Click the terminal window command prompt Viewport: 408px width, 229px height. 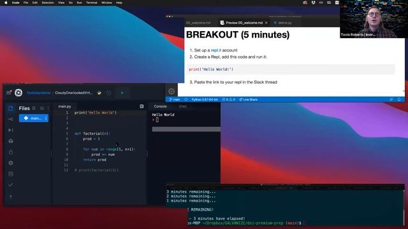point(304,223)
